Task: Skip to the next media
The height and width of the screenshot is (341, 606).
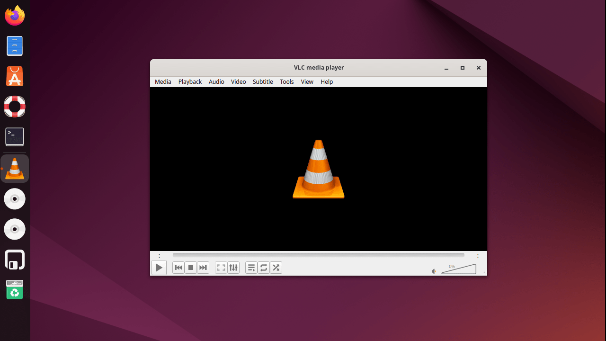Action: [203, 267]
